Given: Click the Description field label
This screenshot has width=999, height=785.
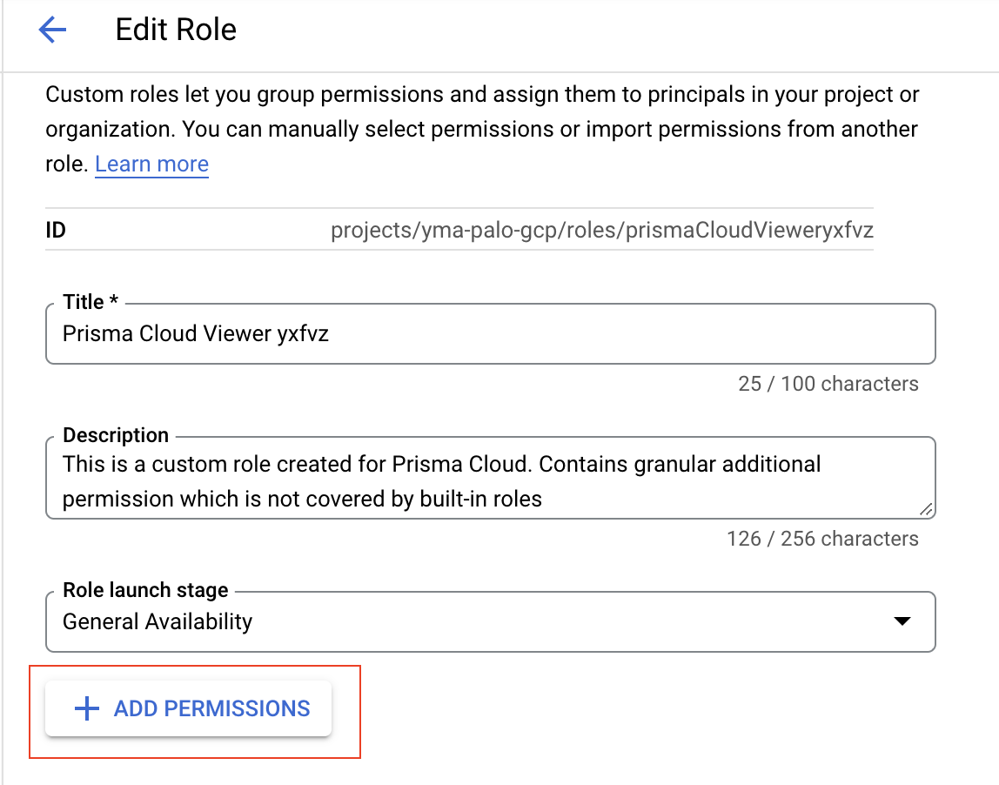Looking at the screenshot, I should pos(116,435).
